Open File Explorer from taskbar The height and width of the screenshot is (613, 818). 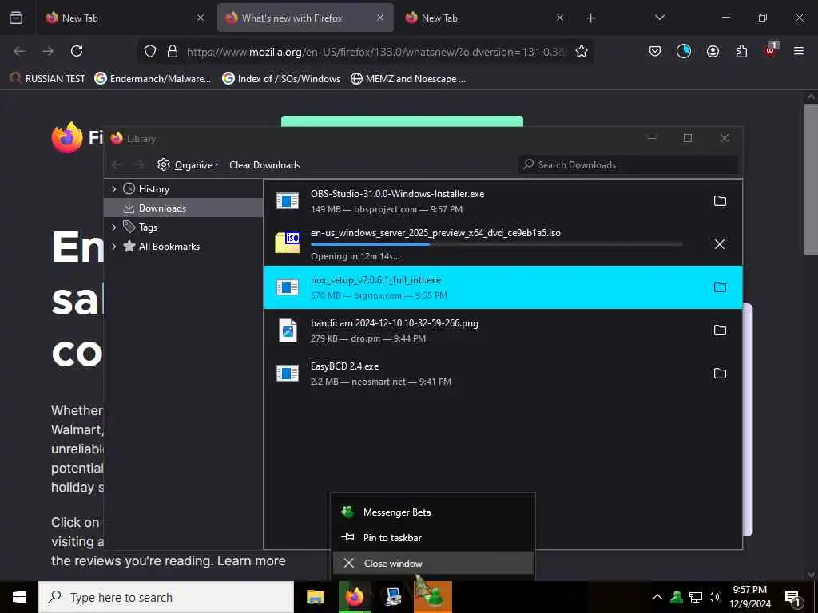point(315,597)
